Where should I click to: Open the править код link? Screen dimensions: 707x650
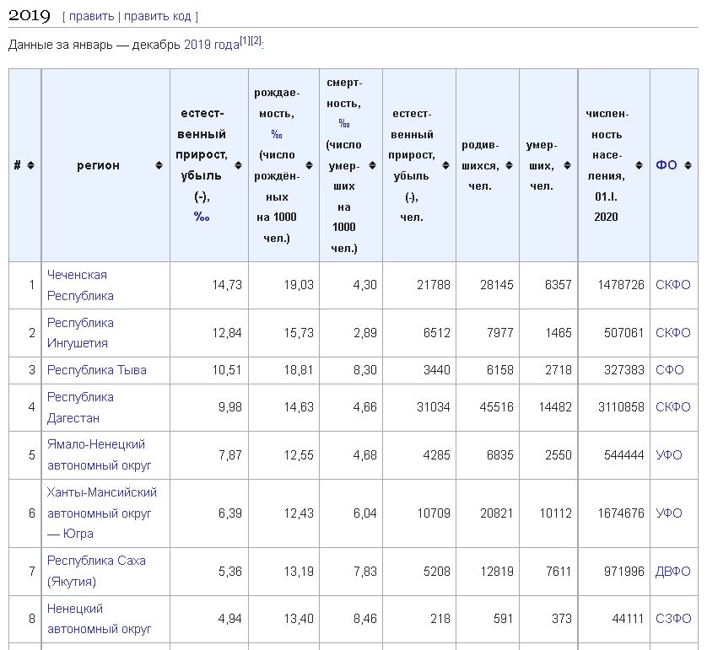(x=158, y=17)
